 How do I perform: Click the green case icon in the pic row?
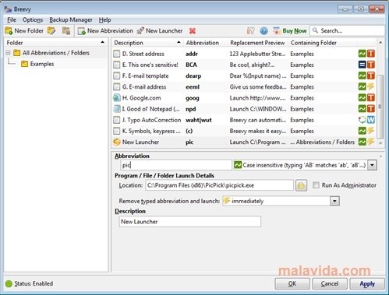362,142
